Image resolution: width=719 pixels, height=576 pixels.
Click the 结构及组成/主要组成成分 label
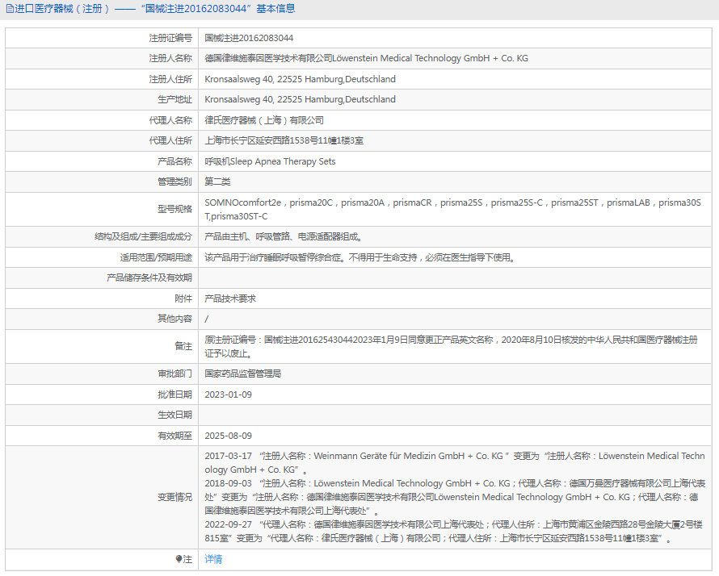pyautogui.click(x=144, y=236)
